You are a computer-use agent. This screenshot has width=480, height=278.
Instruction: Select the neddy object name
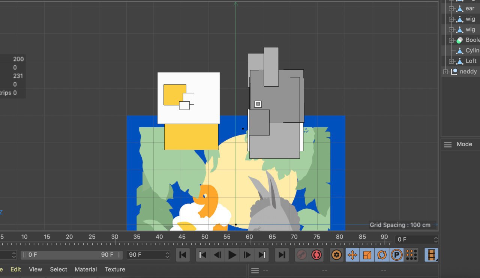pos(468,71)
